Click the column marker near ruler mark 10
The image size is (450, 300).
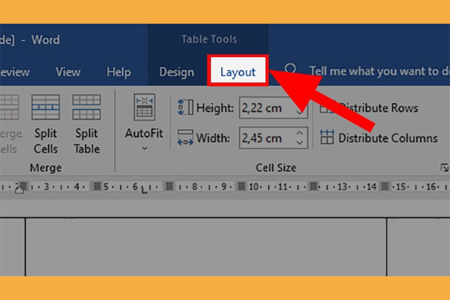(241, 186)
